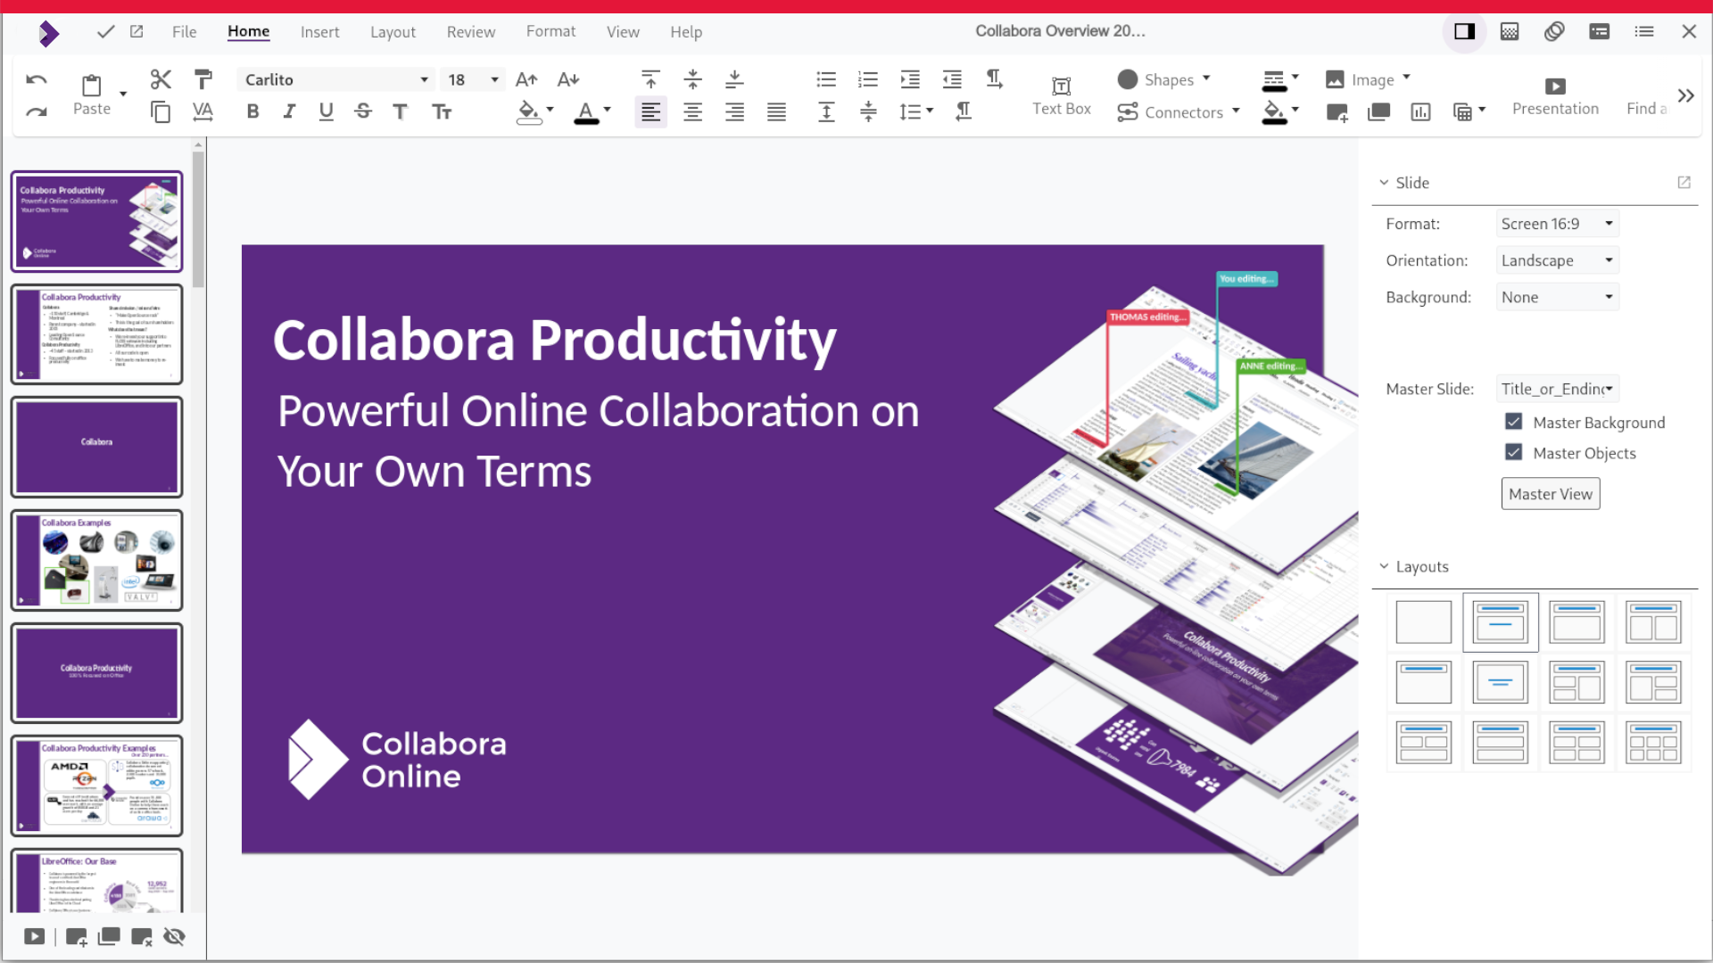Open the Review menu
This screenshot has height=963, width=1713.
[471, 32]
